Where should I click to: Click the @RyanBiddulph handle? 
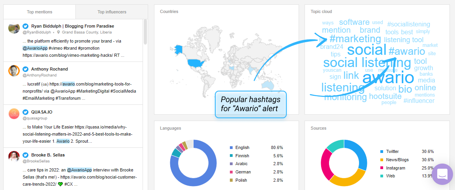37,32
